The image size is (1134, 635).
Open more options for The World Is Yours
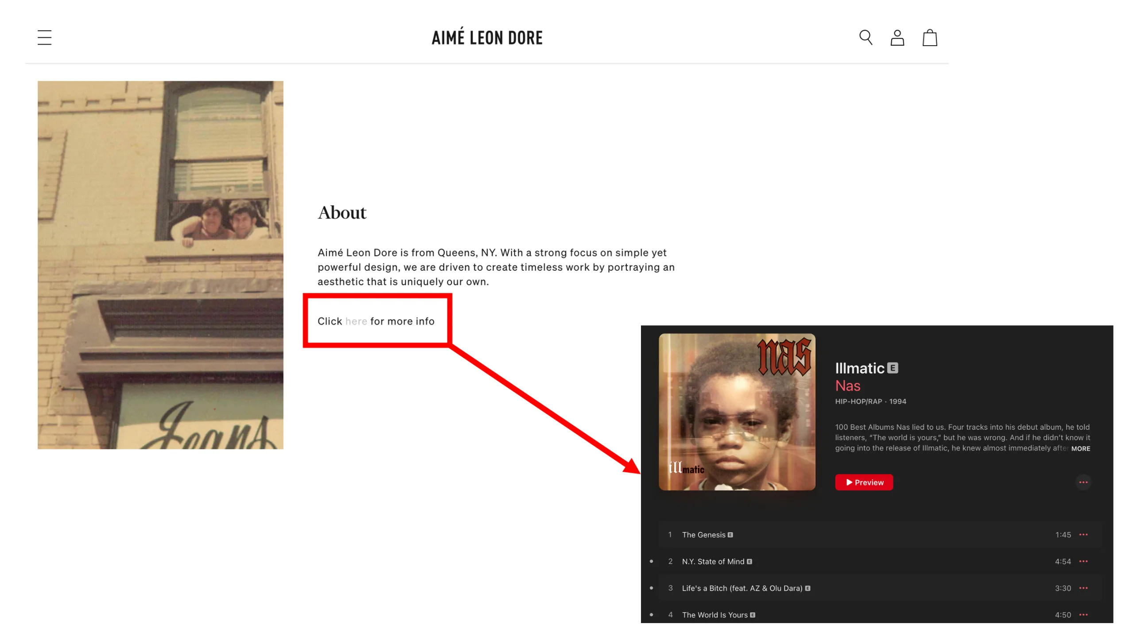(x=1083, y=615)
